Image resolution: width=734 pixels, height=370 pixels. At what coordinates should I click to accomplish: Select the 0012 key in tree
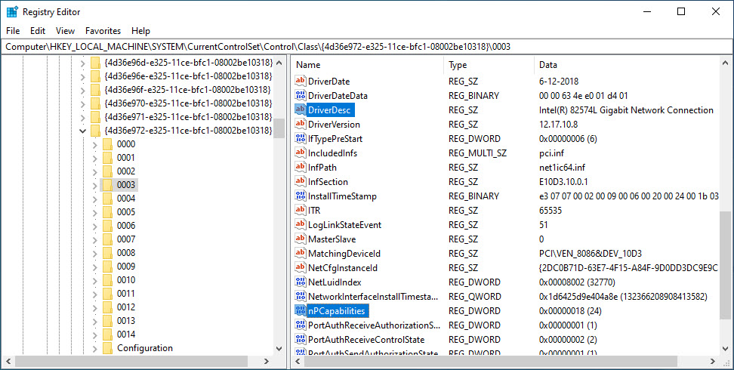(x=126, y=307)
